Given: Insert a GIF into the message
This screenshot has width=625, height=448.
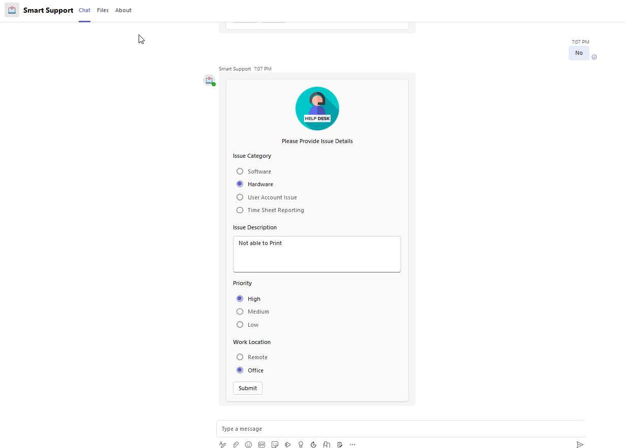Looking at the screenshot, I should pyautogui.click(x=261, y=444).
